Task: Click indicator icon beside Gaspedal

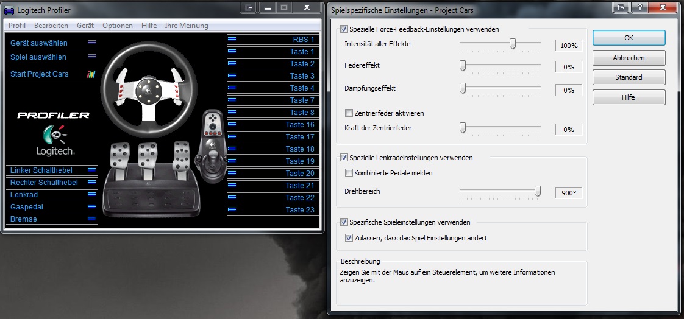Action: tap(91, 206)
